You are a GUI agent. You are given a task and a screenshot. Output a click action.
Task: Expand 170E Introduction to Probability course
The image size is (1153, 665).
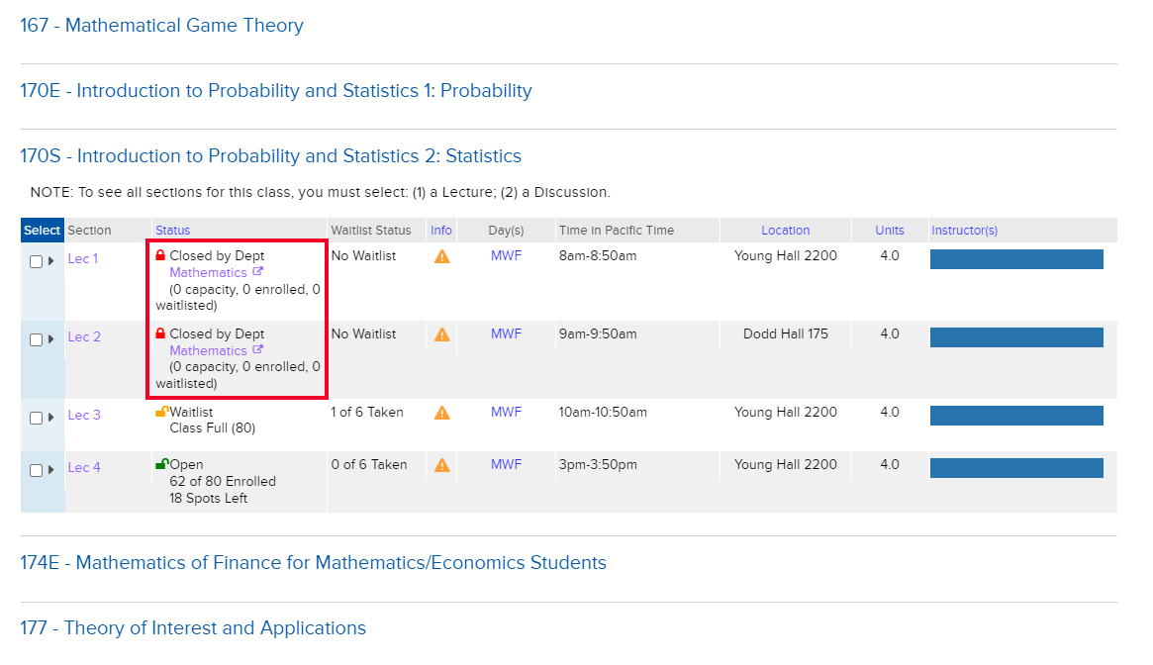click(276, 90)
